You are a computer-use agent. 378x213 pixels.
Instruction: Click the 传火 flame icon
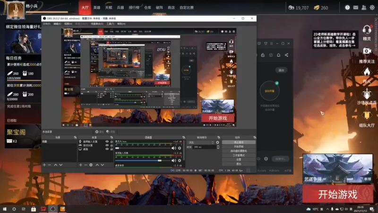click(x=367, y=72)
